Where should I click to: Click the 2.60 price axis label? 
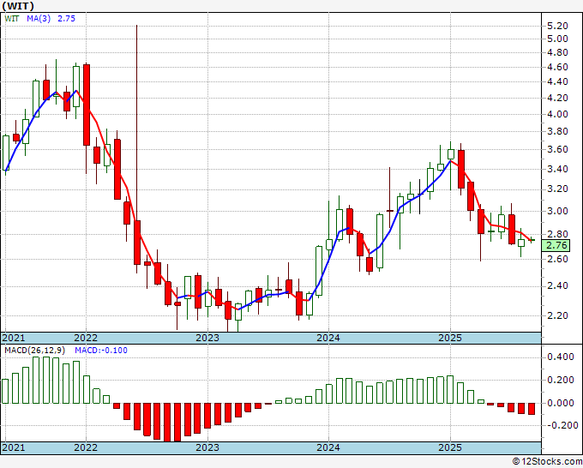558,259
